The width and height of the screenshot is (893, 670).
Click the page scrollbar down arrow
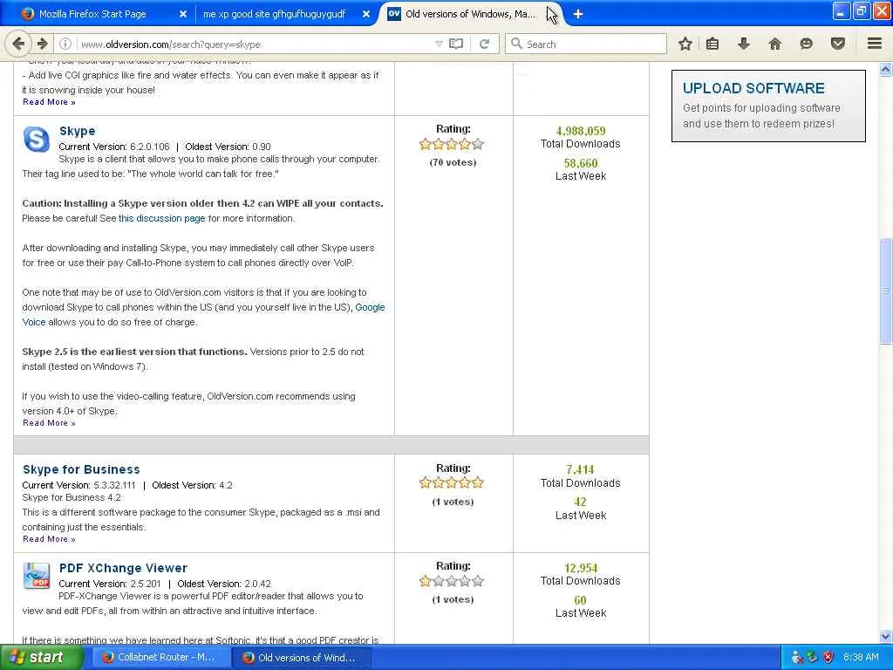(886, 636)
